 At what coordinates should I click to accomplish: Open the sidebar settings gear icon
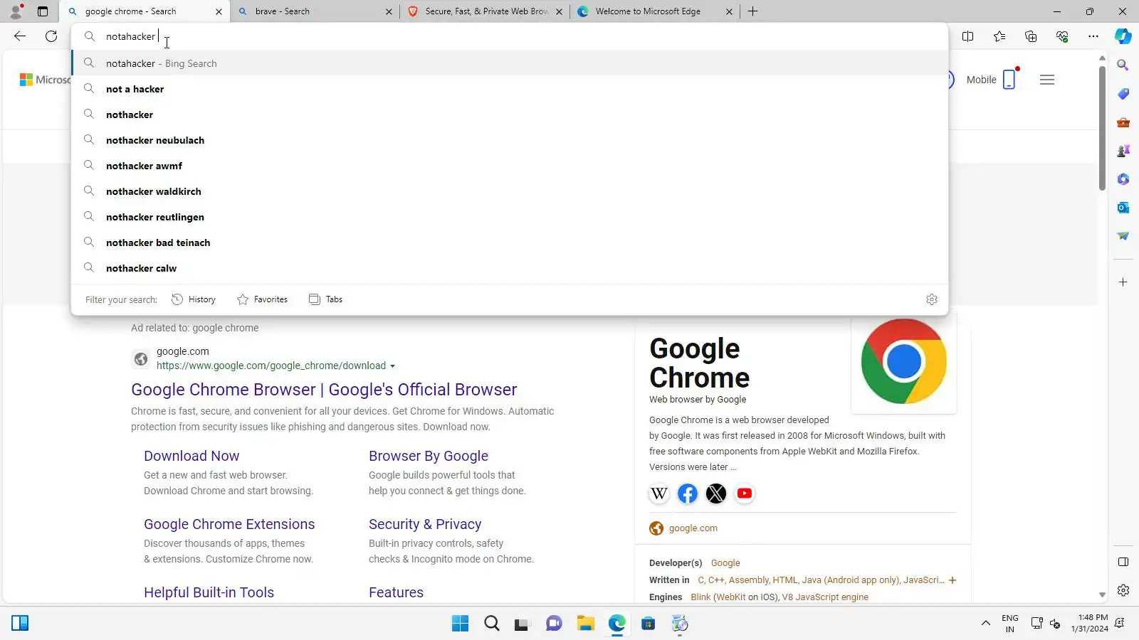pos(1123,590)
